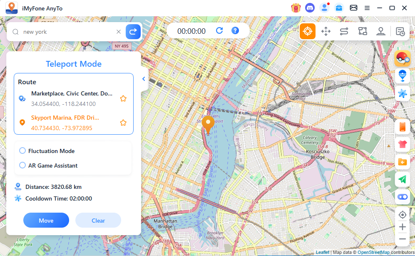Screen dimensions: 415x256
Task: Recenter map with locate crosshair icon
Action: tap(402, 215)
